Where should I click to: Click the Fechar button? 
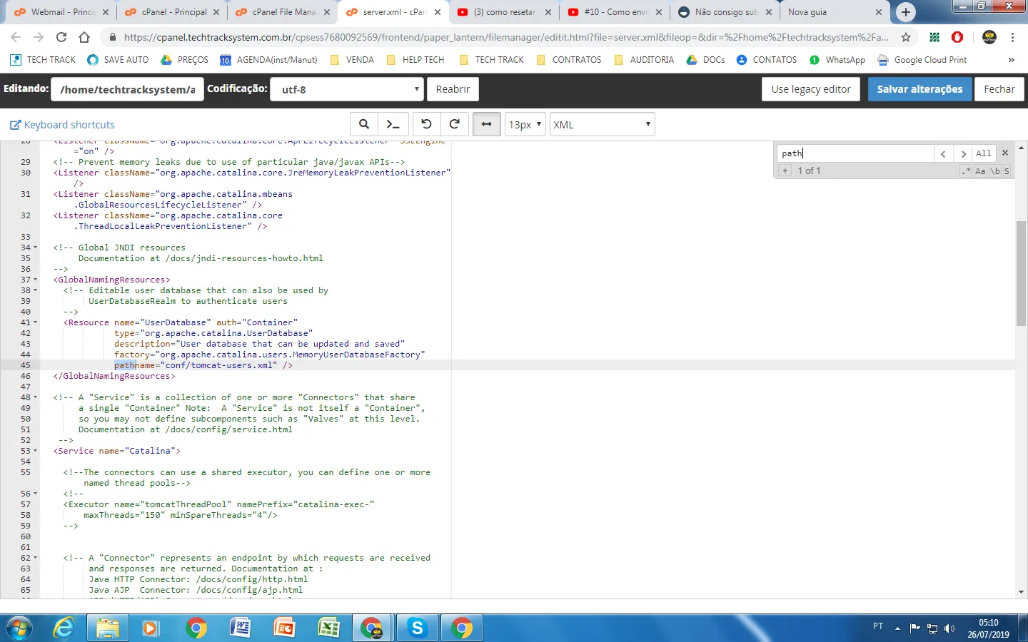pos(999,89)
